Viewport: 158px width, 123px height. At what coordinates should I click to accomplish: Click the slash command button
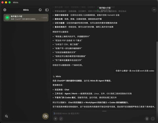pyautogui.click(x=61, y=119)
